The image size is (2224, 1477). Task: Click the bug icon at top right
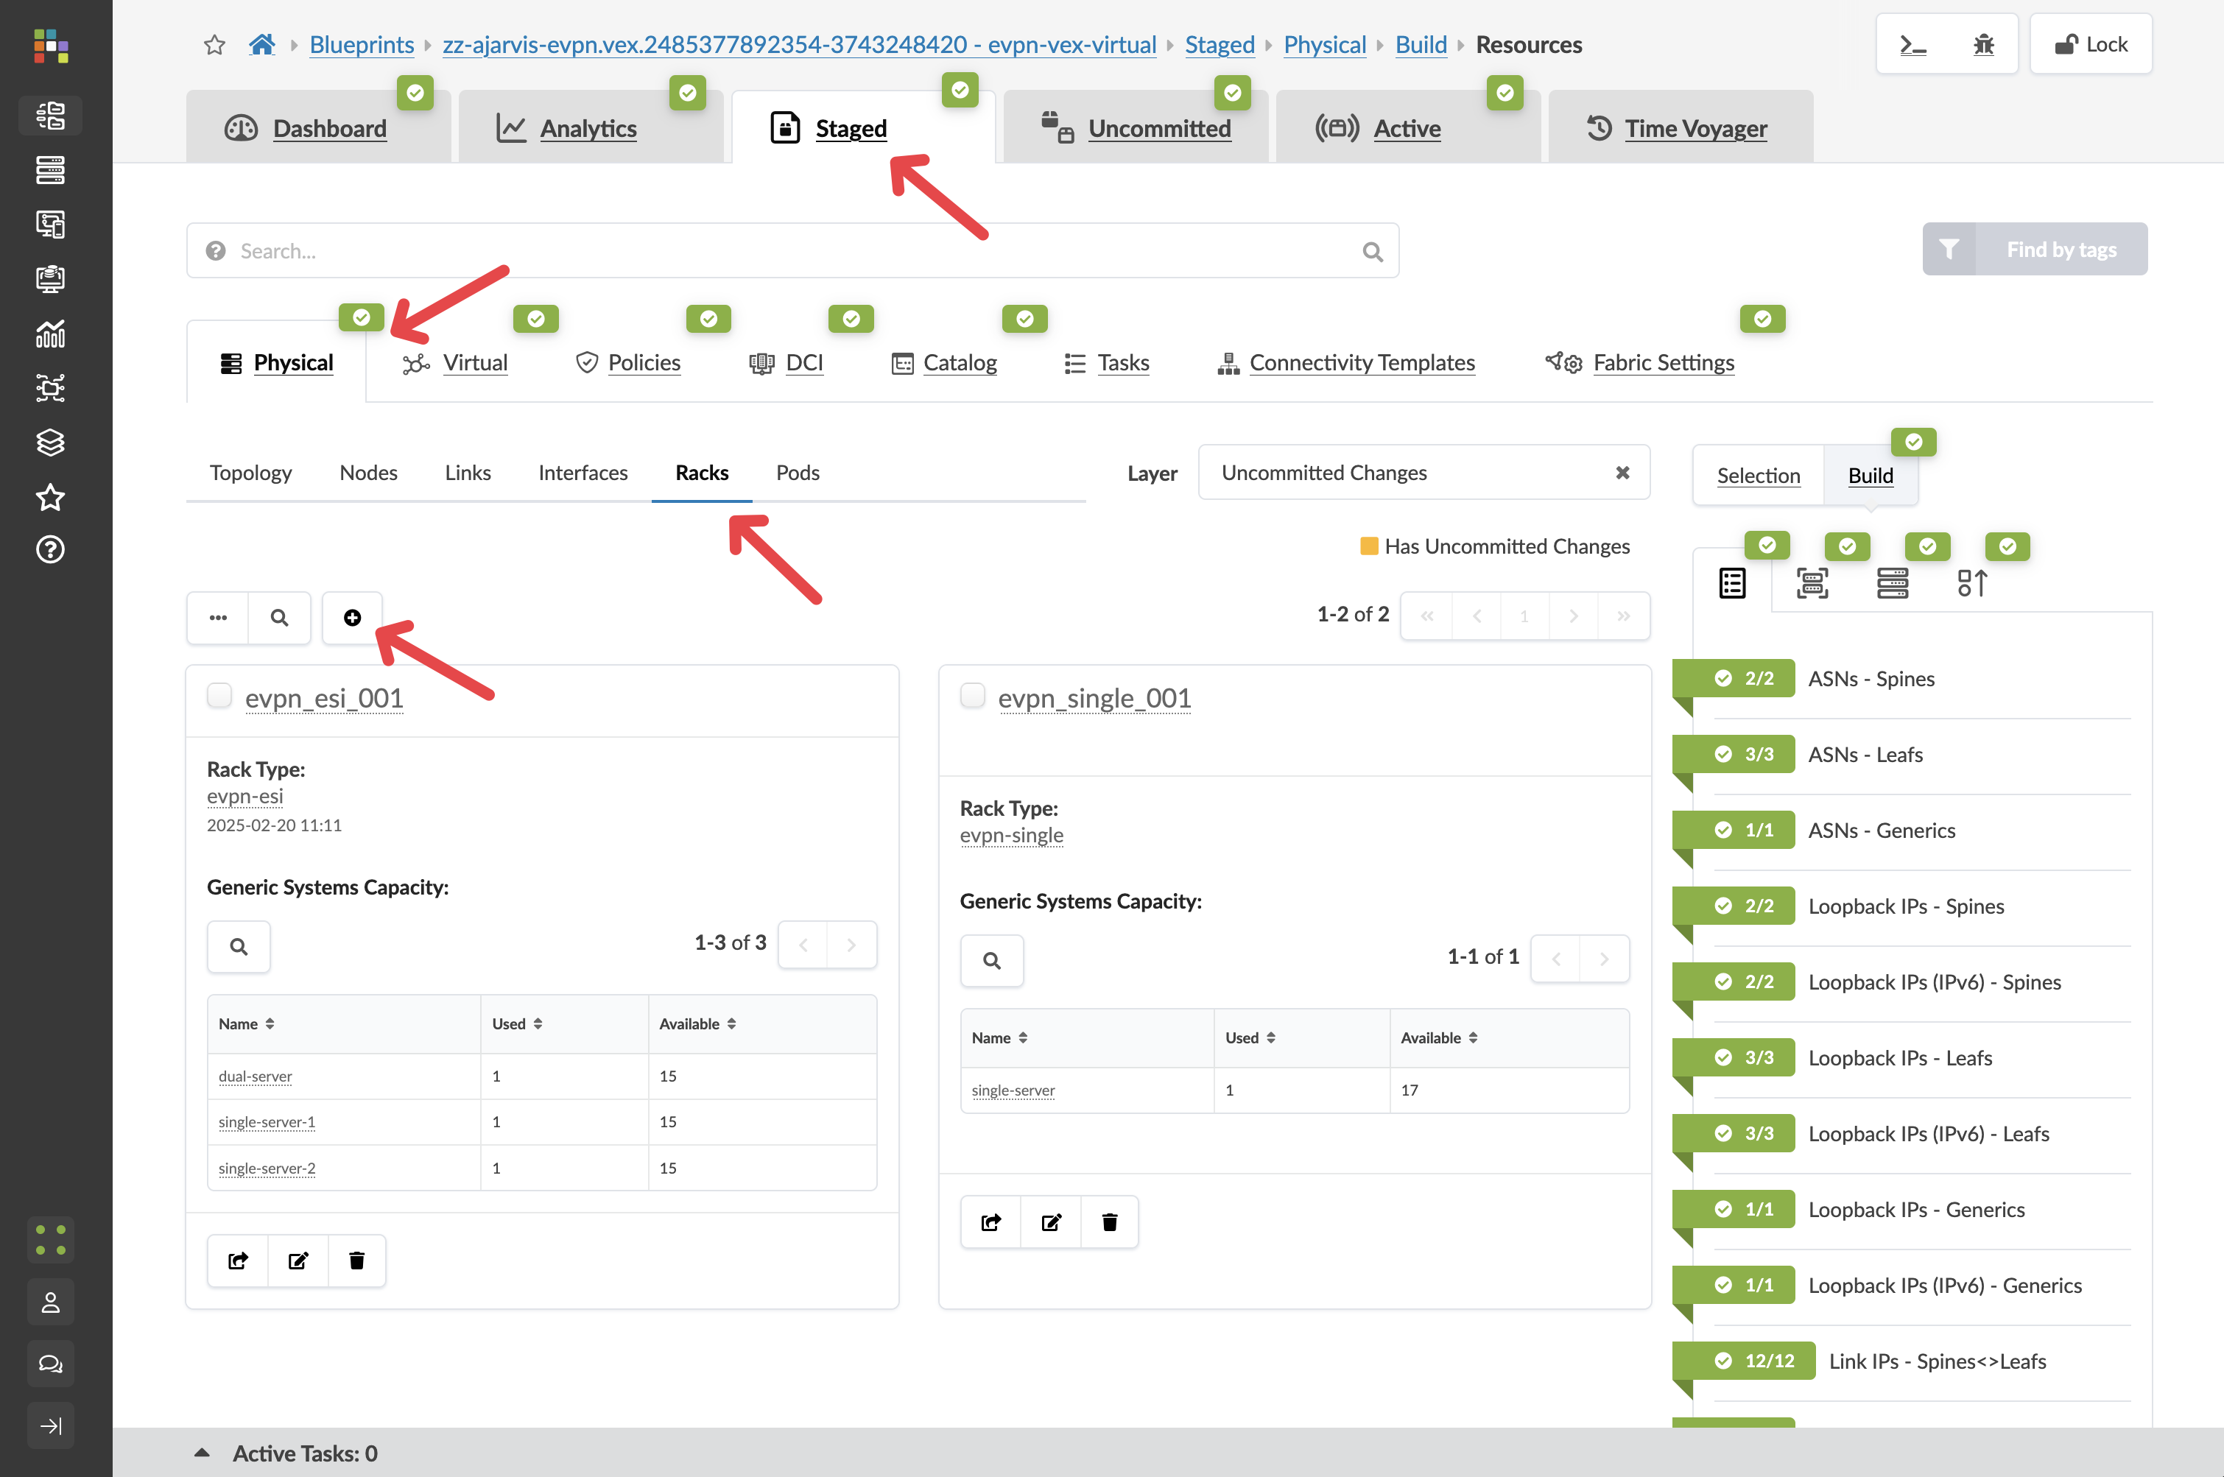1983,44
